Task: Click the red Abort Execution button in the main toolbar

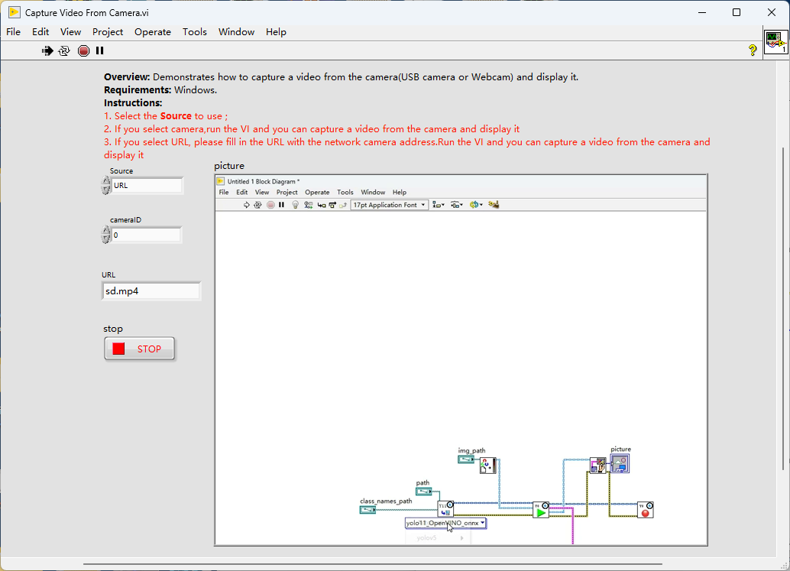Action: 83,50
